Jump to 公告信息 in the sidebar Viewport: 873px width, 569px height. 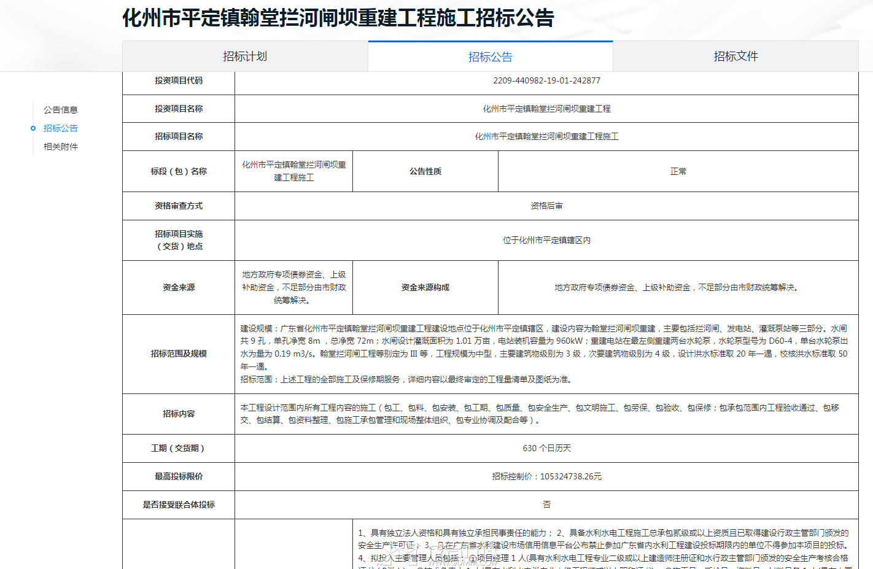(60, 110)
